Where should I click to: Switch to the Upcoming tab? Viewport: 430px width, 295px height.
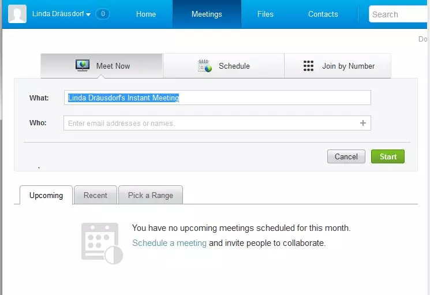point(46,195)
